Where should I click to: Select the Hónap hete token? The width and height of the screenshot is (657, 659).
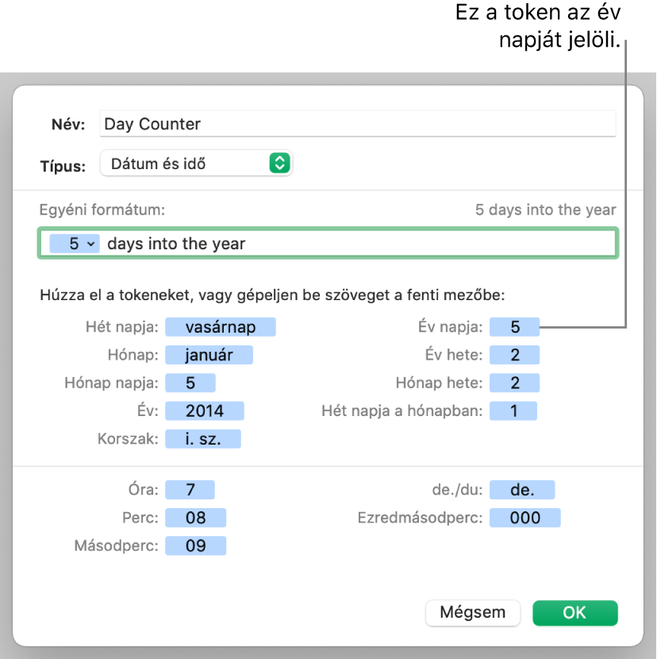pyautogui.click(x=515, y=383)
